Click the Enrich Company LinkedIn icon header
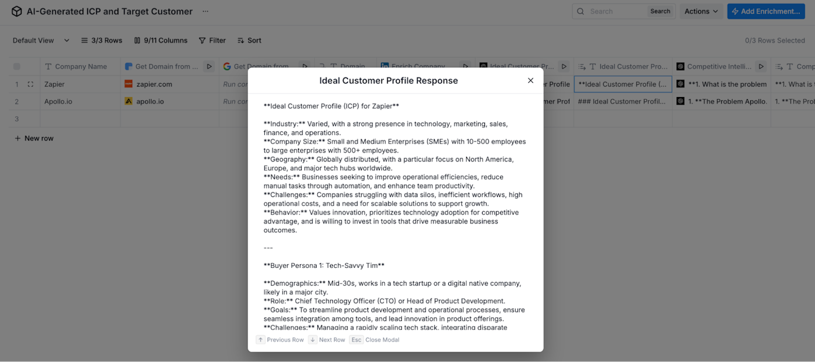Screen dimensions: 815x362 pyautogui.click(x=384, y=66)
